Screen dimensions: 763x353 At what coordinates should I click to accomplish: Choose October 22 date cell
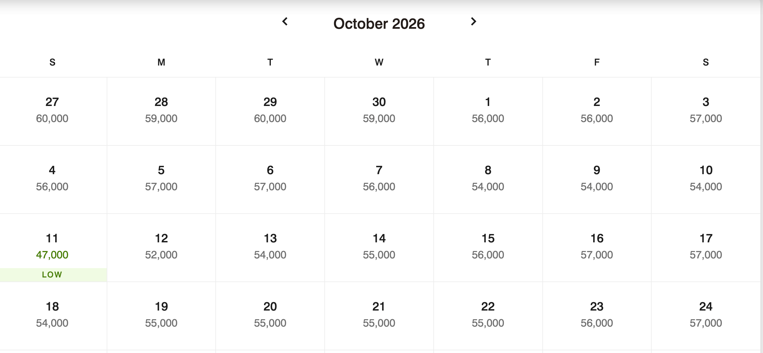pyautogui.click(x=488, y=315)
